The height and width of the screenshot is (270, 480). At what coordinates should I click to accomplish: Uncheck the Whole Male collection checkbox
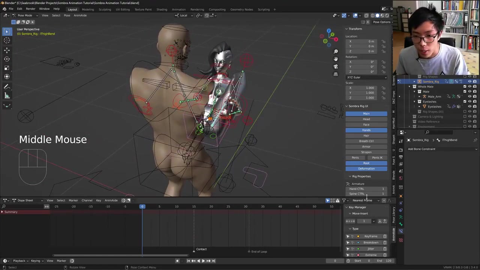(465, 87)
